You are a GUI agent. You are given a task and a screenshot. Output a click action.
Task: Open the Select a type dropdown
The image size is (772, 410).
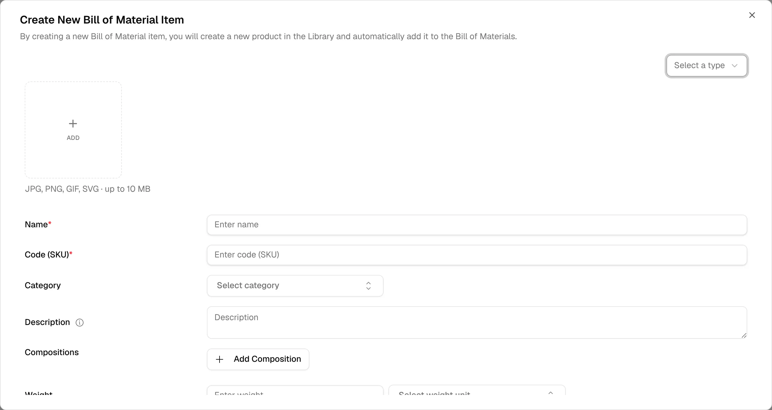707,65
